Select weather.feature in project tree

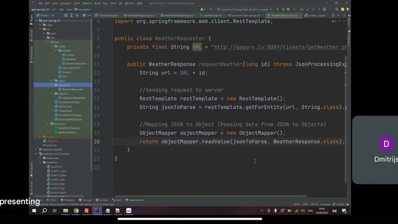tap(65, 133)
